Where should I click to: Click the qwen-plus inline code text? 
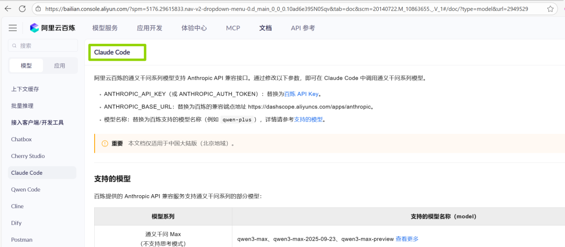(x=238, y=120)
